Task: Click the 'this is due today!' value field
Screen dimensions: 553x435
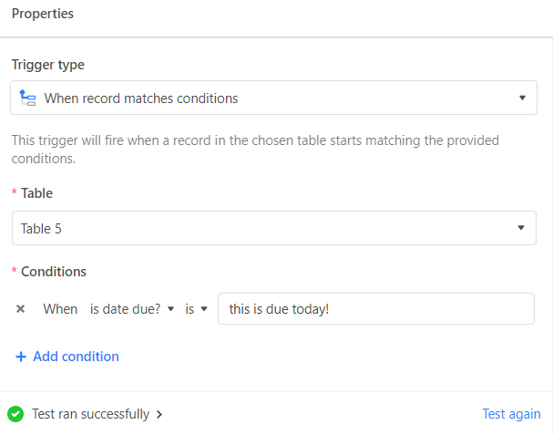Action: (x=376, y=309)
